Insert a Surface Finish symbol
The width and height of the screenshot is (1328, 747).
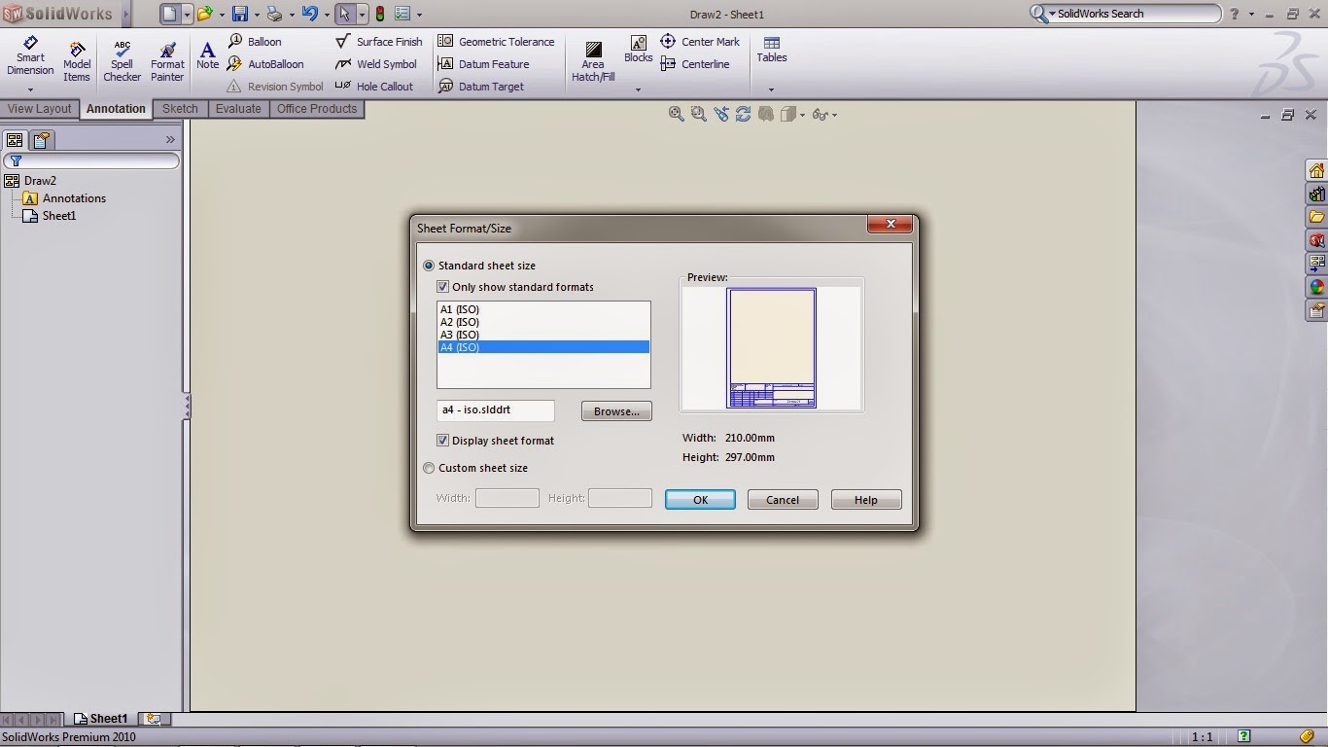point(379,42)
